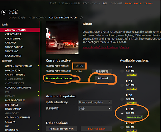Viewport: 163px width, 132px height.
Task: Open LIGHTING FX extension
Action: pyautogui.click(x=12, y=130)
